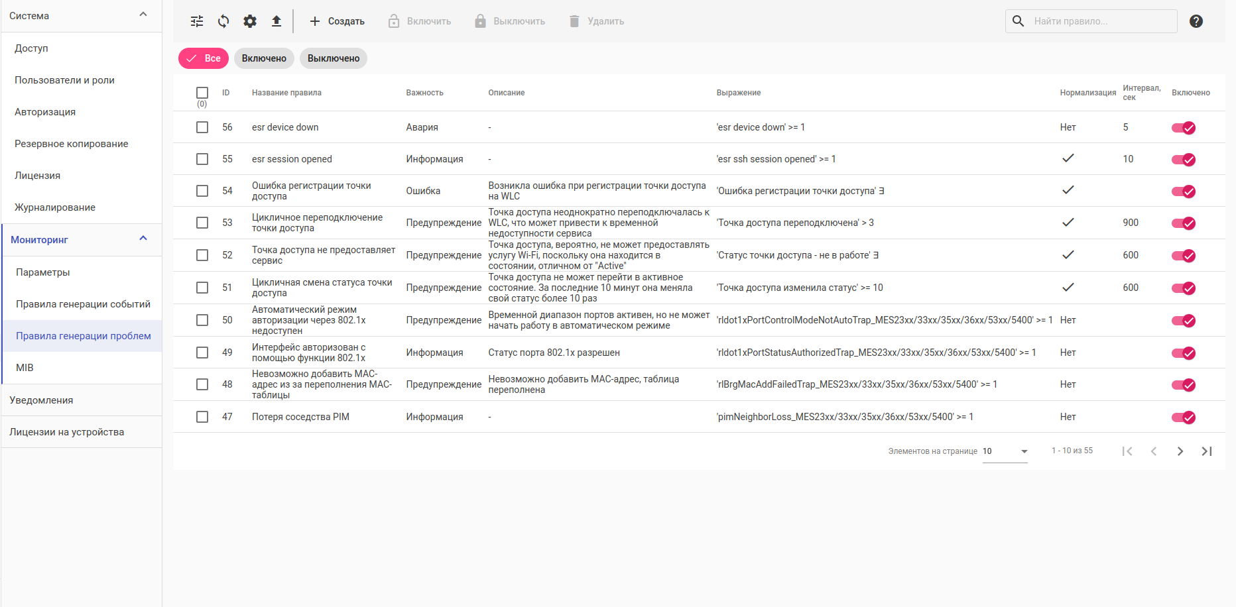Click the refresh rules icon
This screenshot has height=607, width=1236.
(223, 21)
